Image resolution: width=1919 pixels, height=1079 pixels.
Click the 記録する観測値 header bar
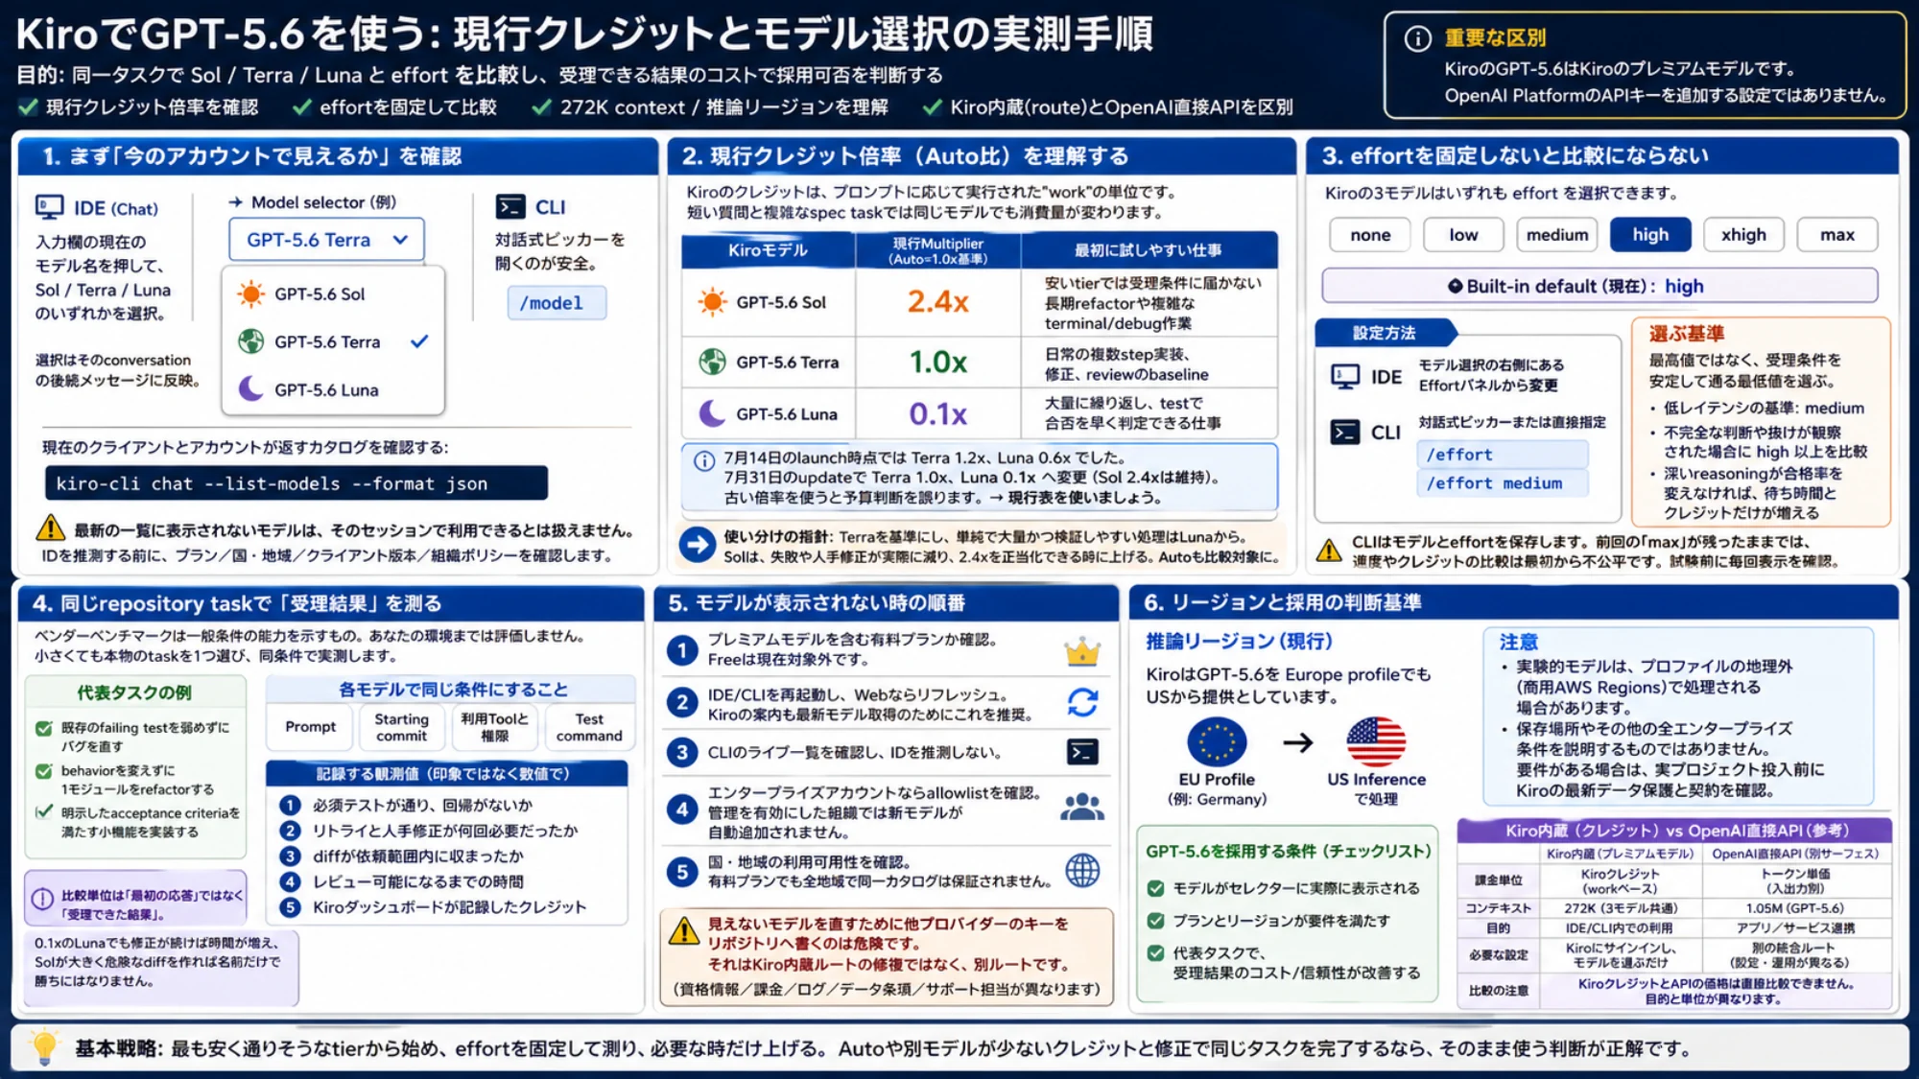[x=447, y=773]
